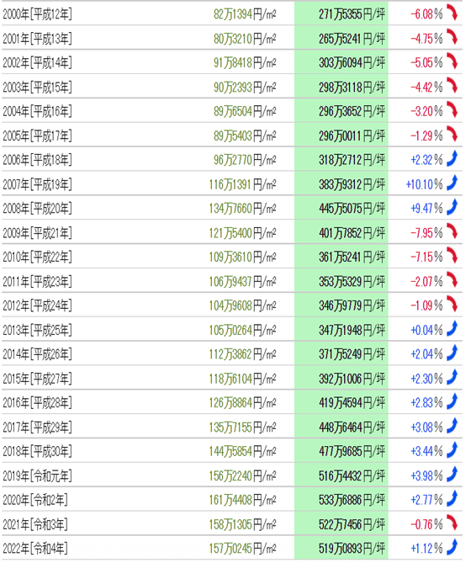Click the change rate -3.20%
Screen dimensions: 476x568
pyautogui.click(x=426, y=111)
